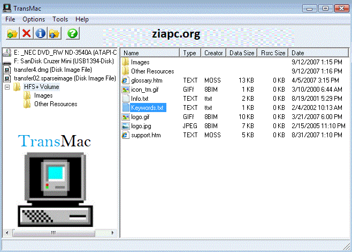The height and width of the screenshot is (252, 352).
Task: Select Other Resources label in the tree
Action: tap(56, 104)
